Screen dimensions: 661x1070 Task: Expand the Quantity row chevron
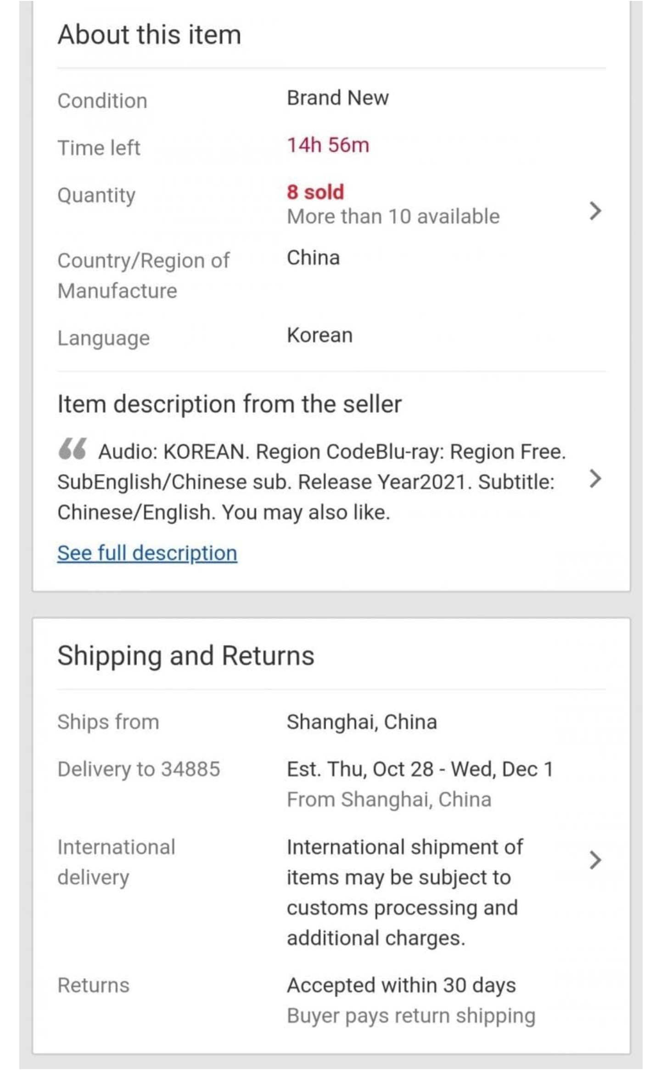(595, 211)
